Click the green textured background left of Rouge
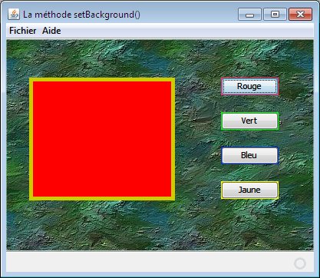 tap(198, 86)
